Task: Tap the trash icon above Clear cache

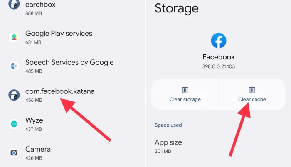Action: pos(252,90)
